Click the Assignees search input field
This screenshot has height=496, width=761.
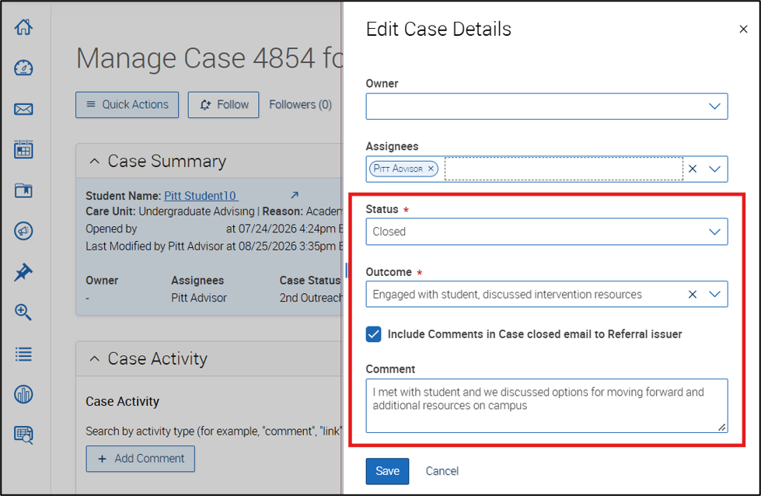point(564,169)
